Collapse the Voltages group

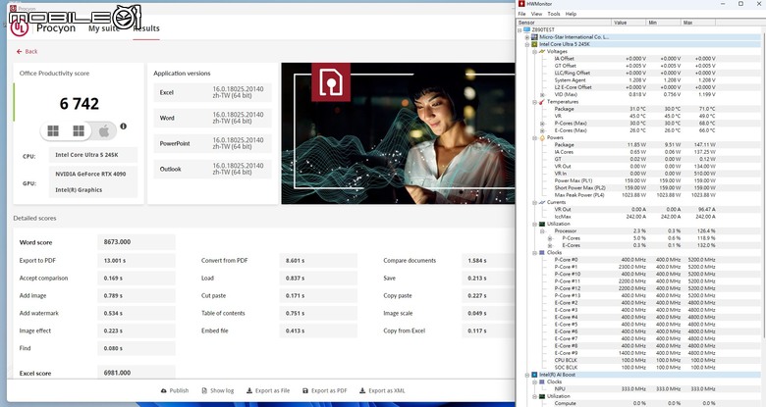pyautogui.click(x=534, y=51)
